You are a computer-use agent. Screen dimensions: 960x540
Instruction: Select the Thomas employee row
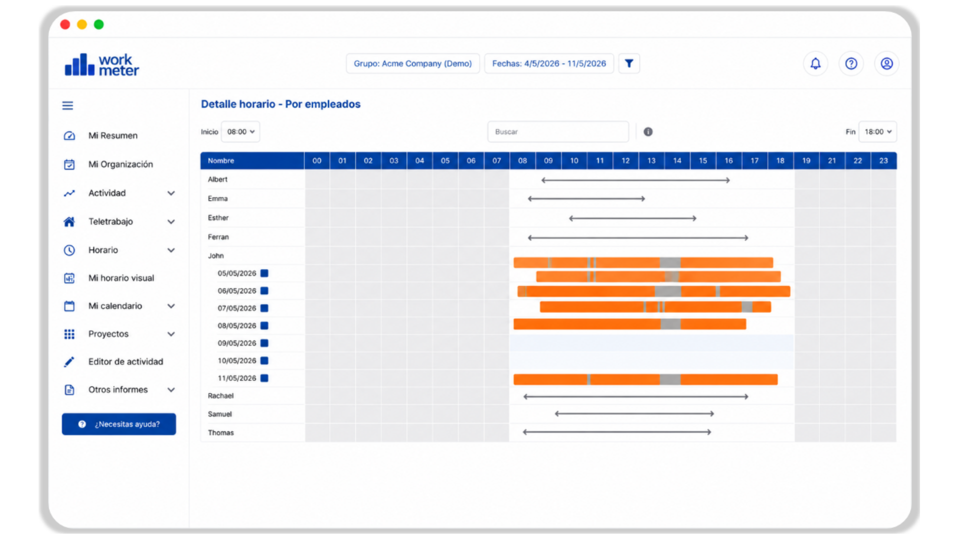coord(220,432)
